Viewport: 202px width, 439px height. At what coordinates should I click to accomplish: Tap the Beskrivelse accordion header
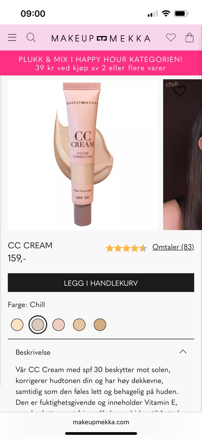tap(101, 352)
